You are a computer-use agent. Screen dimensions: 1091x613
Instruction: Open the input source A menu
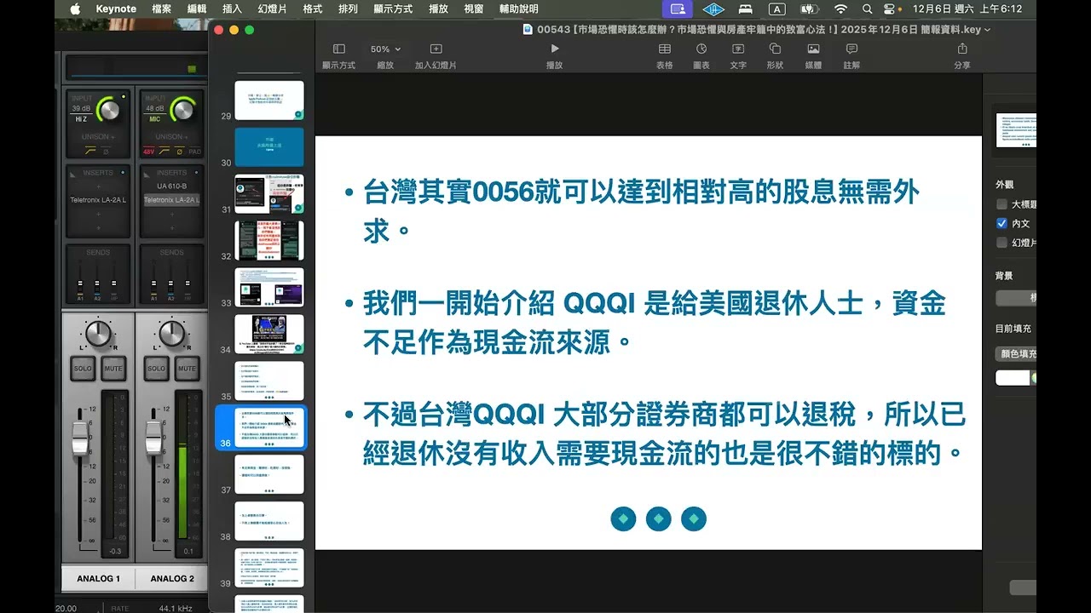(x=776, y=9)
